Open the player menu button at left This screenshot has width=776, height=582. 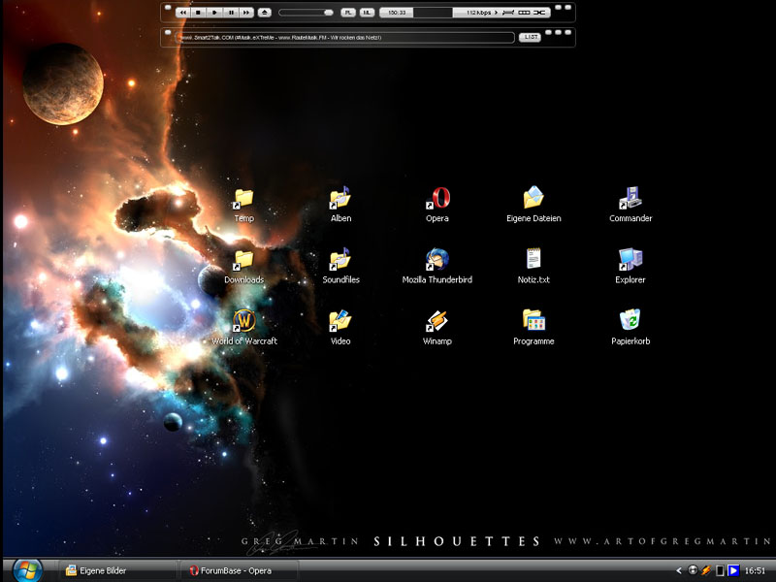(x=168, y=8)
